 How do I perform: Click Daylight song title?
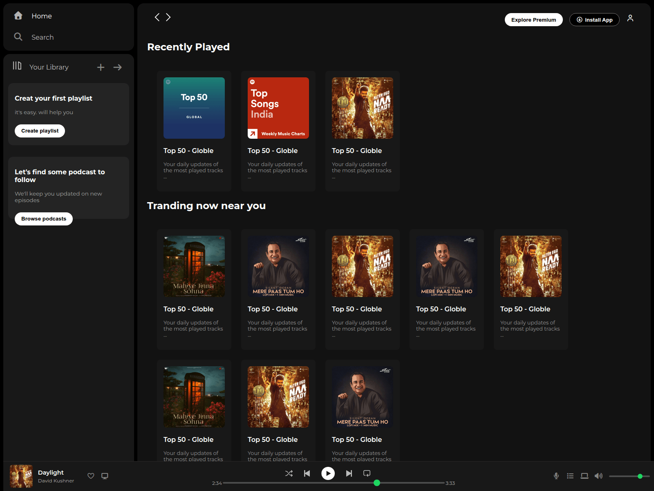[51, 473]
